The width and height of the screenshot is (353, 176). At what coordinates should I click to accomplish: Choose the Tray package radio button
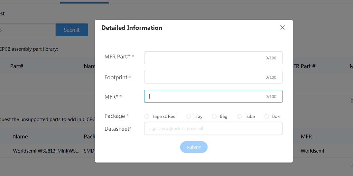coord(189,116)
